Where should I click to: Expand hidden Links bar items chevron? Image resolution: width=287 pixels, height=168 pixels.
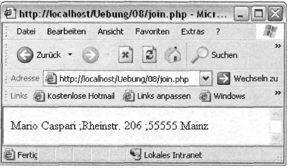click(x=278, y=93)
